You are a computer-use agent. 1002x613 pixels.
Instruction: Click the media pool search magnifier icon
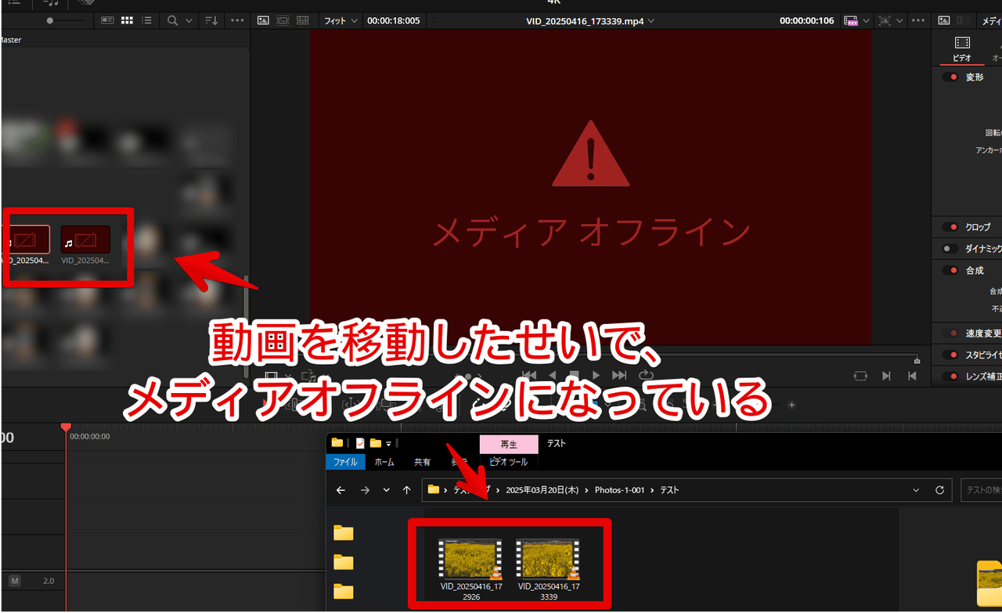click(173, 20)
